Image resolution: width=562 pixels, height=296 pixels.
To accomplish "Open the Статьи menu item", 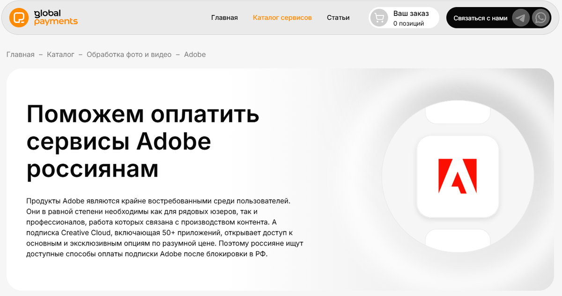I will (x=338, y=18).
